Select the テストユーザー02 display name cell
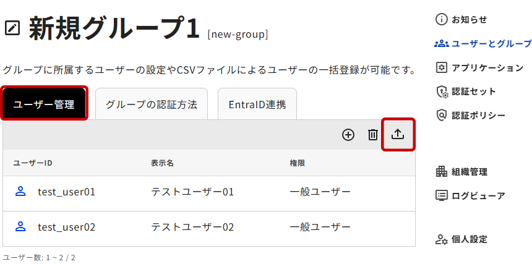532x264 pixels. tap(192, 227)
